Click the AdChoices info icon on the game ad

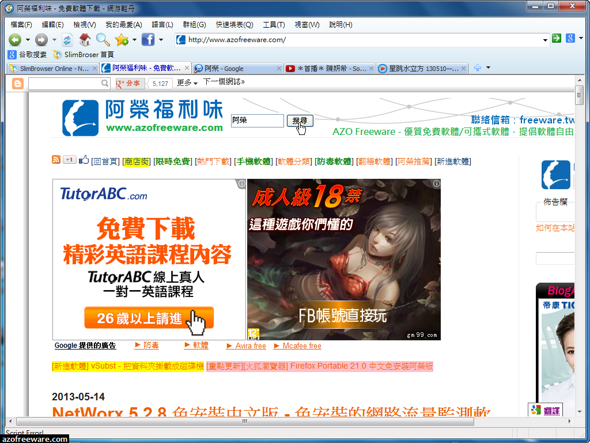437,183
